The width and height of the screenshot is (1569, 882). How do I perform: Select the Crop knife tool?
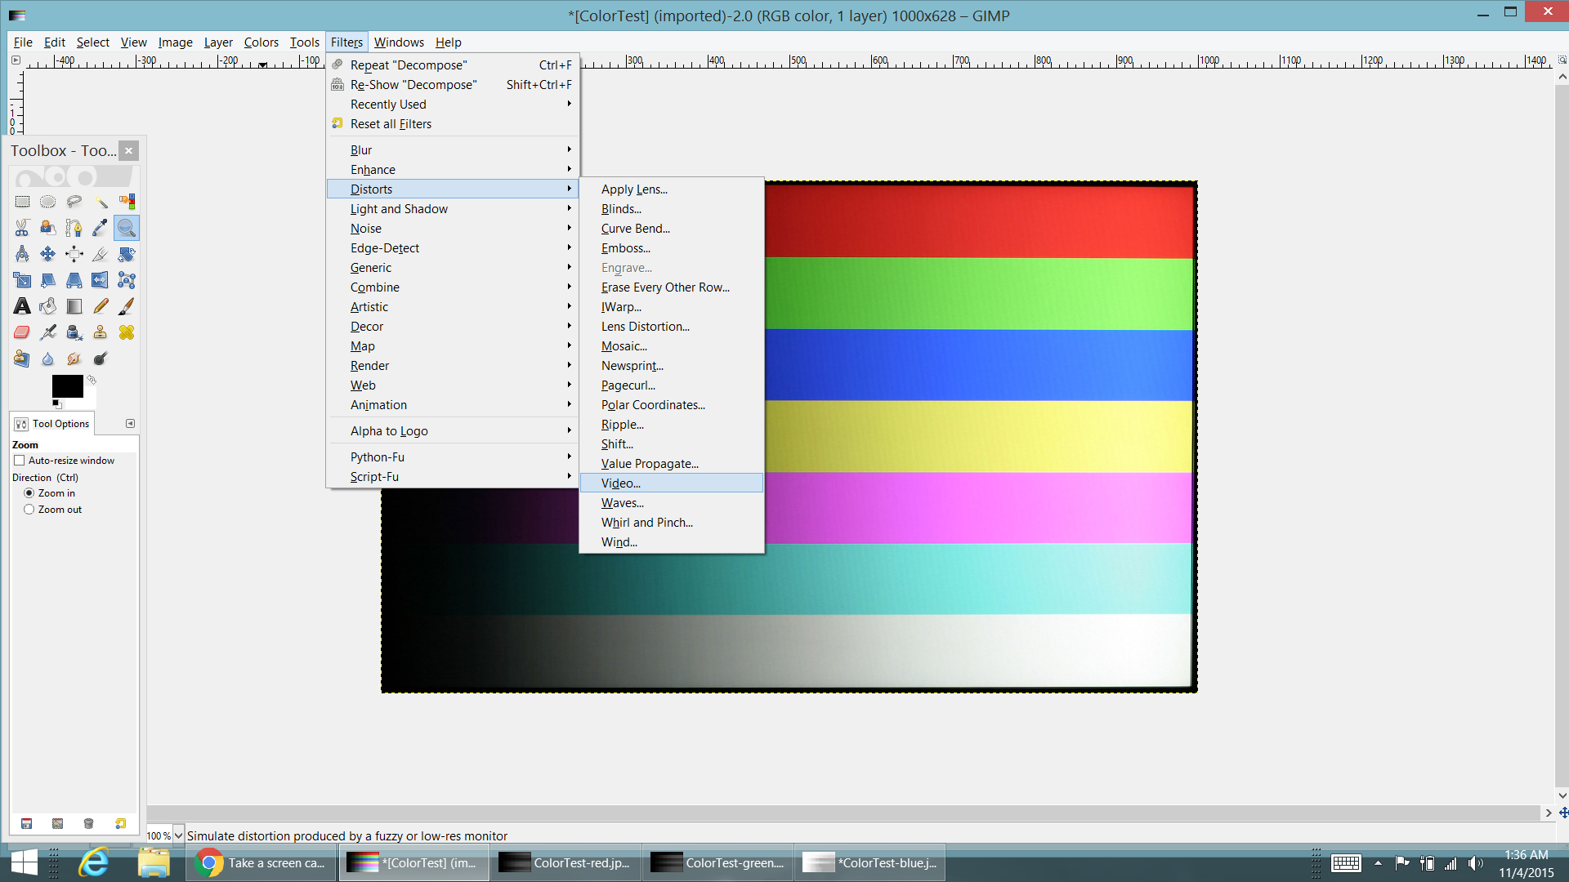coord(101,254)
